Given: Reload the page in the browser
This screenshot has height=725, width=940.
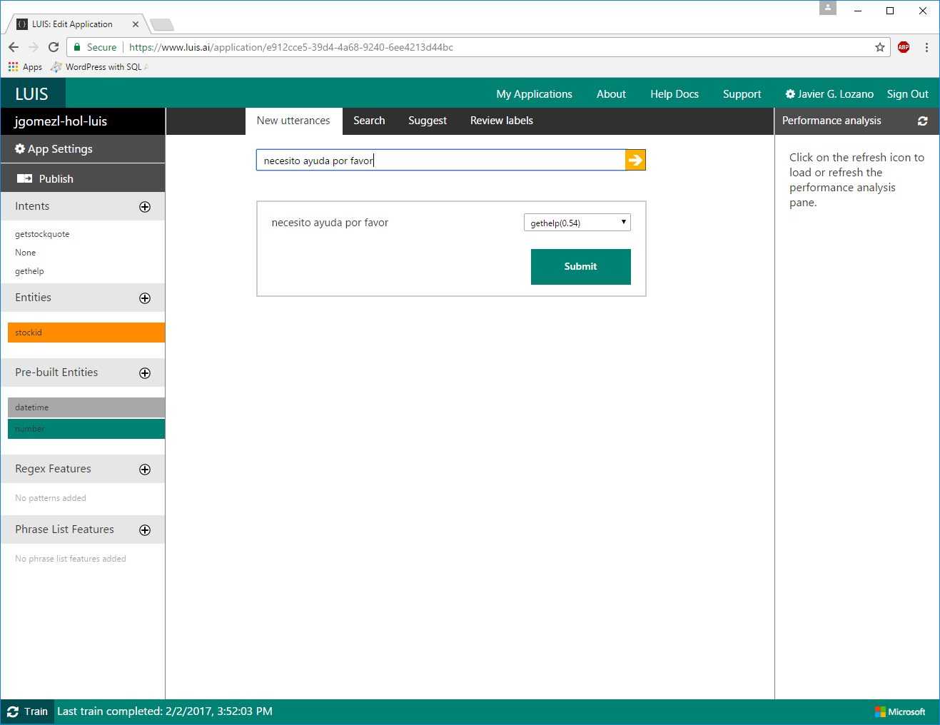Looking at the screenshot, I should 54,47.
